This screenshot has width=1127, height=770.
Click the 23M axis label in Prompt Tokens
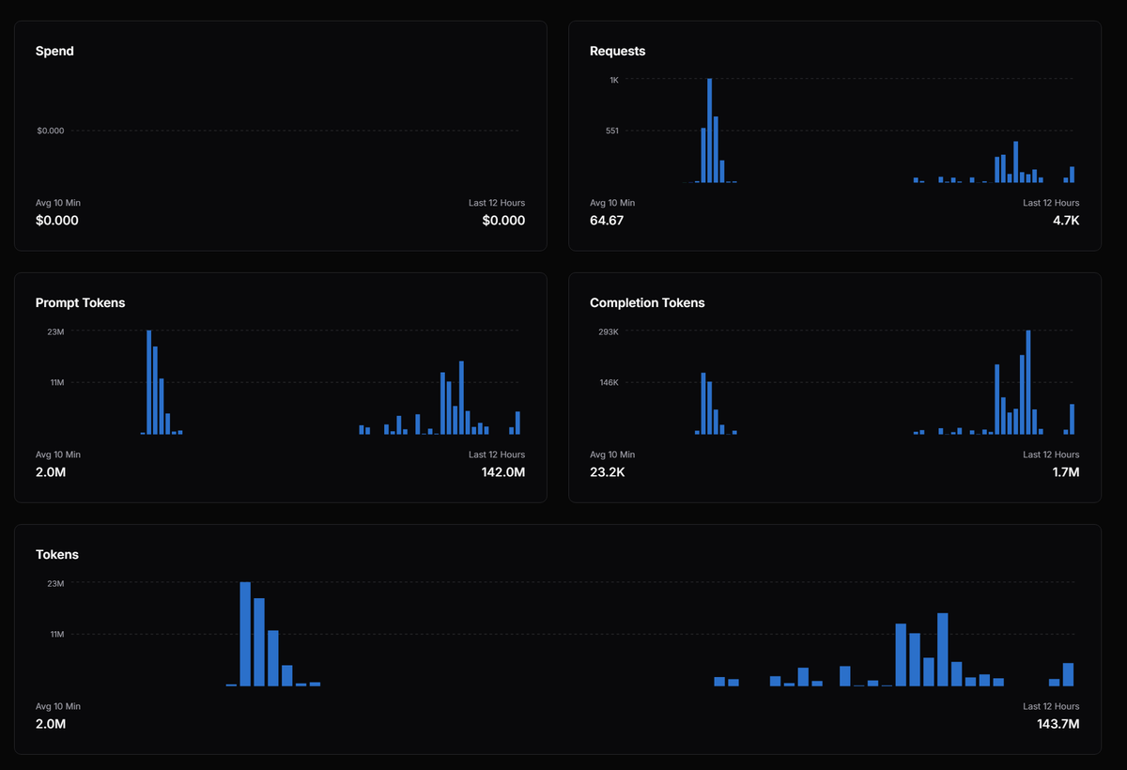pyautogui.click(x=55, y=331)
